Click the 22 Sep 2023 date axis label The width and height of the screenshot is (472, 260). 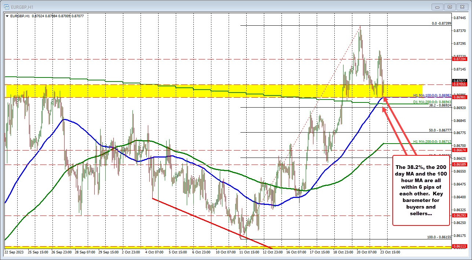[15, 253]
